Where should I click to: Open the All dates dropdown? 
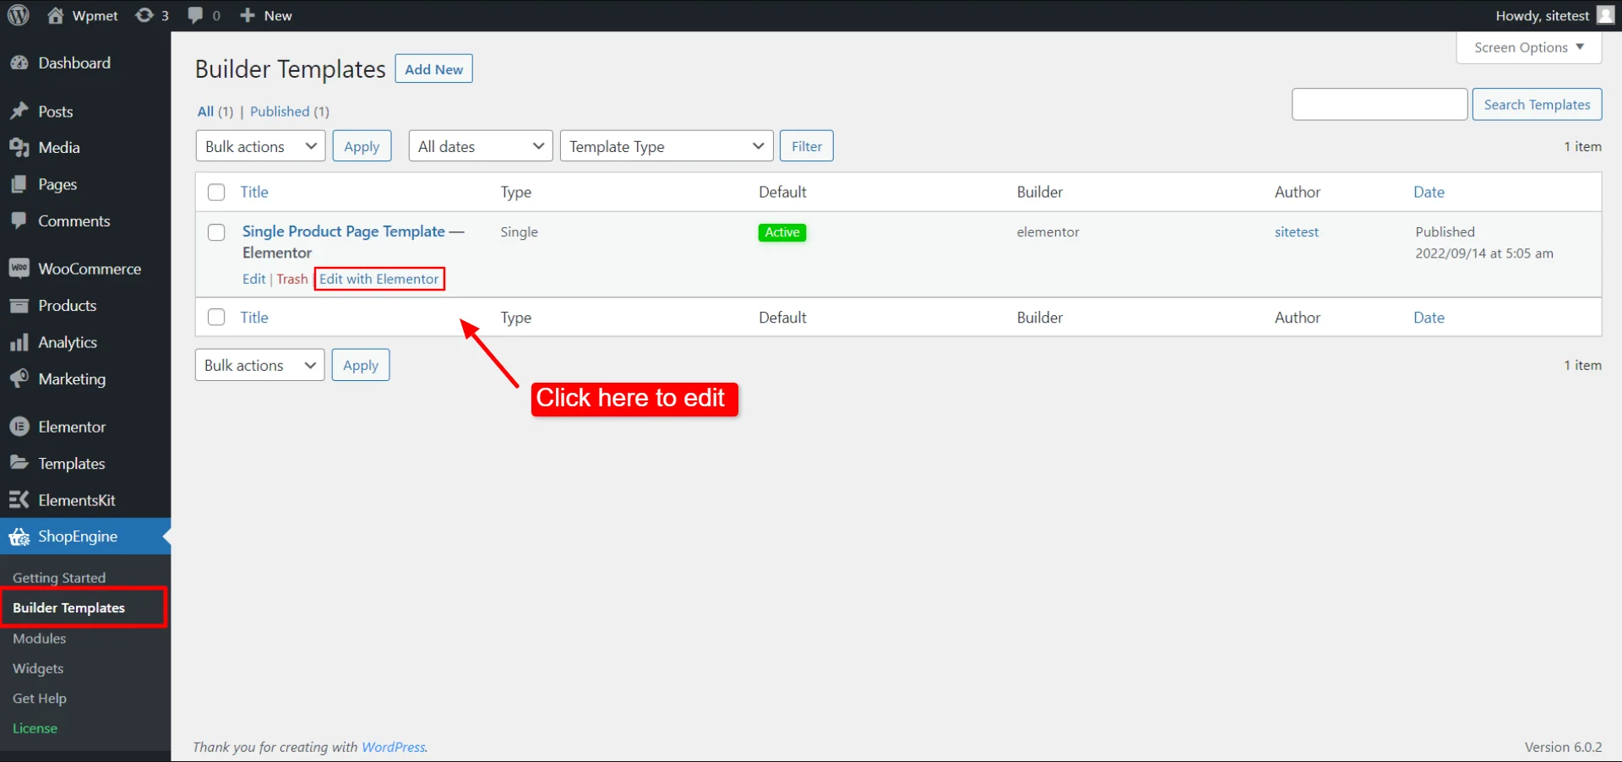click(481, 146)
